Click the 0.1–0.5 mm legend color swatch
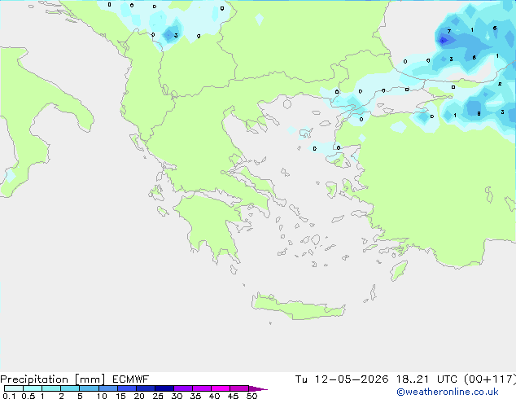Screen dimensions: 516x399 point(14,388)
